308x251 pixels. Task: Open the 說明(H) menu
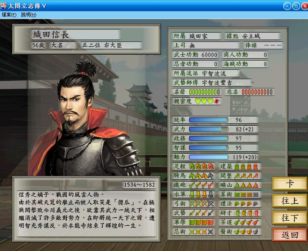[x=29, y=15]
